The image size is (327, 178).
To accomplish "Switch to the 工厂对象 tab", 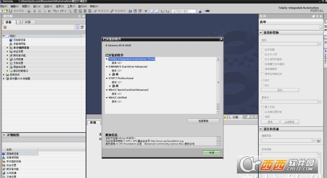I will pyautogui.click(x=25, y=22).
